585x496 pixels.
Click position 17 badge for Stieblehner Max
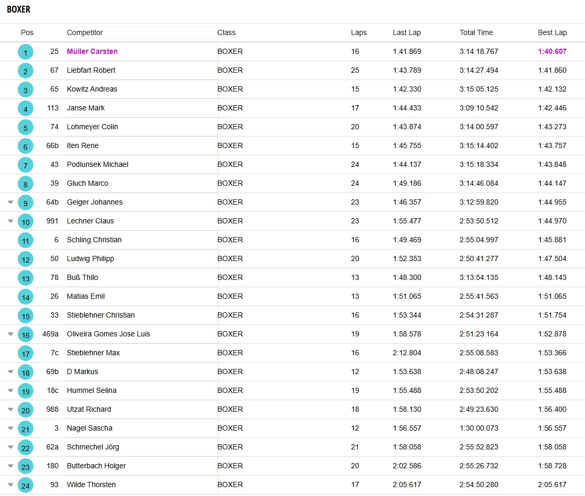click(x=25, y=353)
